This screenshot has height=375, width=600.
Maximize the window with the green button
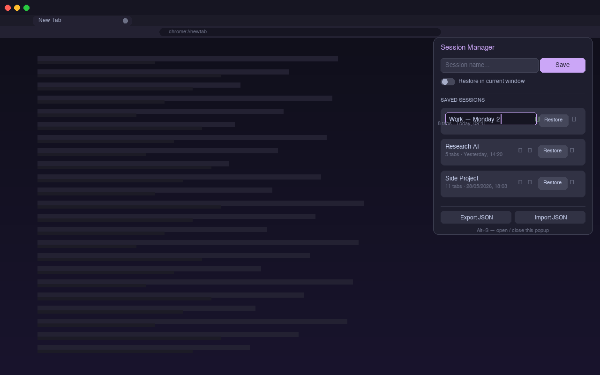pyautogui.click(x=26, y=7)
